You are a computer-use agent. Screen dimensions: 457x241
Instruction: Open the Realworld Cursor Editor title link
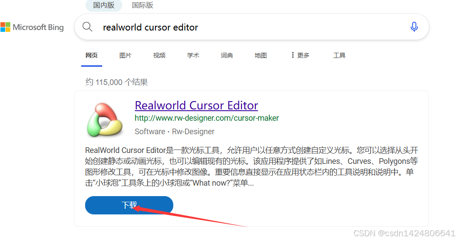pos(196,105)
